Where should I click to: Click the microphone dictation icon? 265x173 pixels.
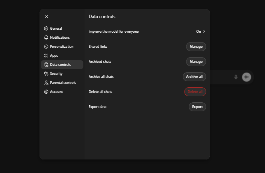pos(236,77)
